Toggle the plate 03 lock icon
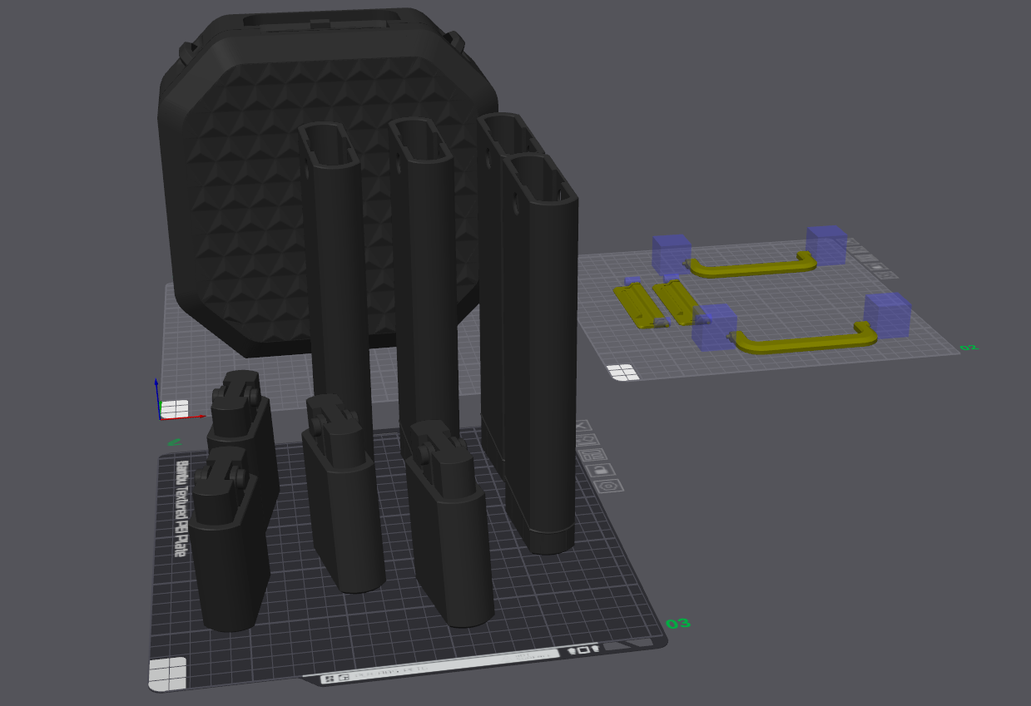Image resolution: width=1031 pixels, height=706 pixels. point(600,470)
